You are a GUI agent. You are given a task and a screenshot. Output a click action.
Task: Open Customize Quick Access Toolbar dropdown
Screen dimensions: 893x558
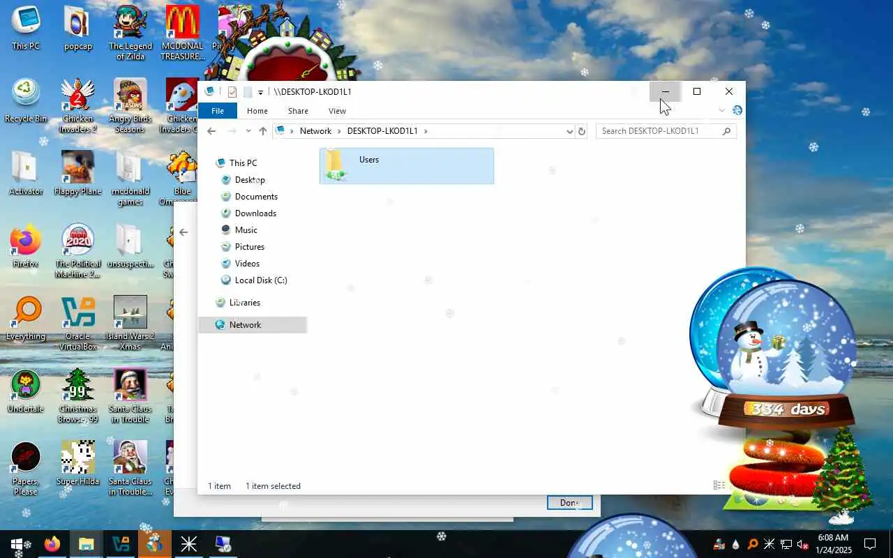pos(260,92)
